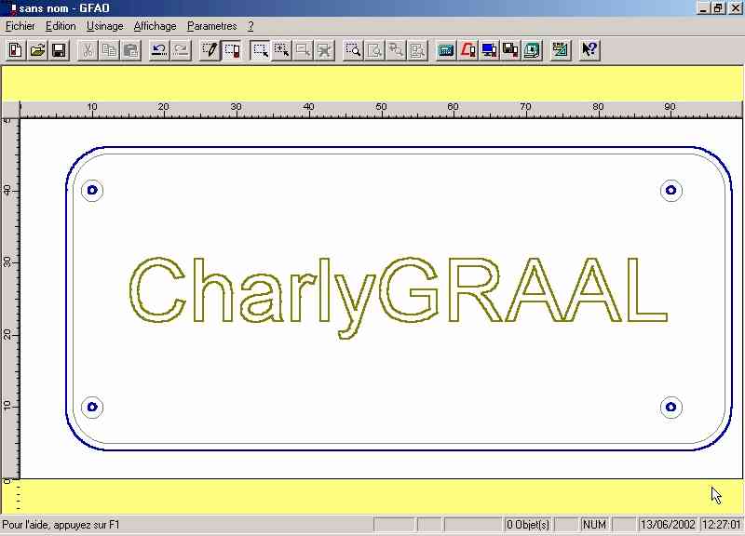Screen dimensions: 745x536
Task: Open the Affichage menu
Action: (x=155, y=26)
